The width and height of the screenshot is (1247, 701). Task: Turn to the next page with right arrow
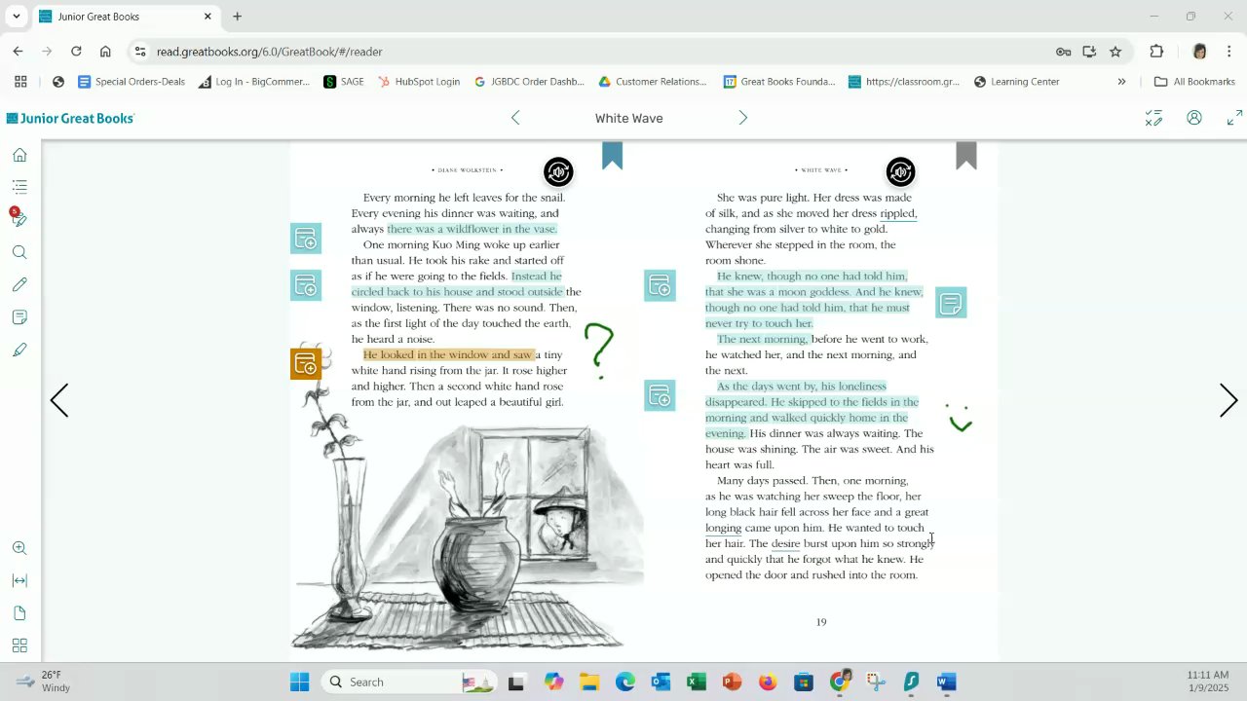[x=1228, y=400]
